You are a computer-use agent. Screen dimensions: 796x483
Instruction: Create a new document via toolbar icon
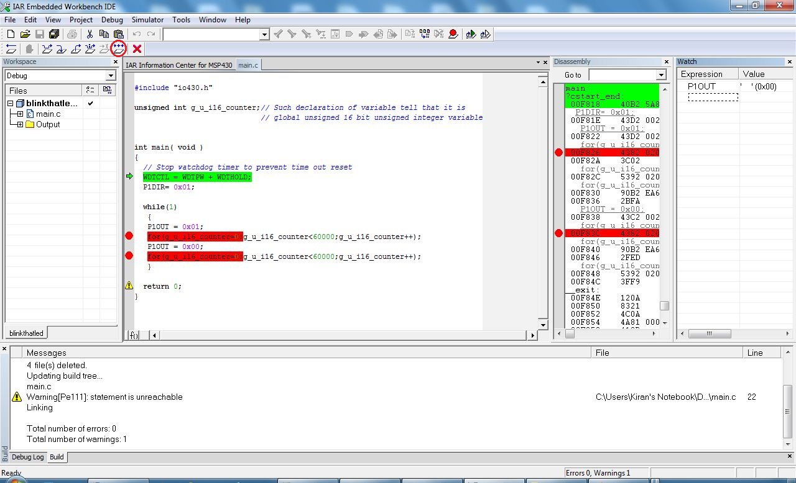[11, 34]
